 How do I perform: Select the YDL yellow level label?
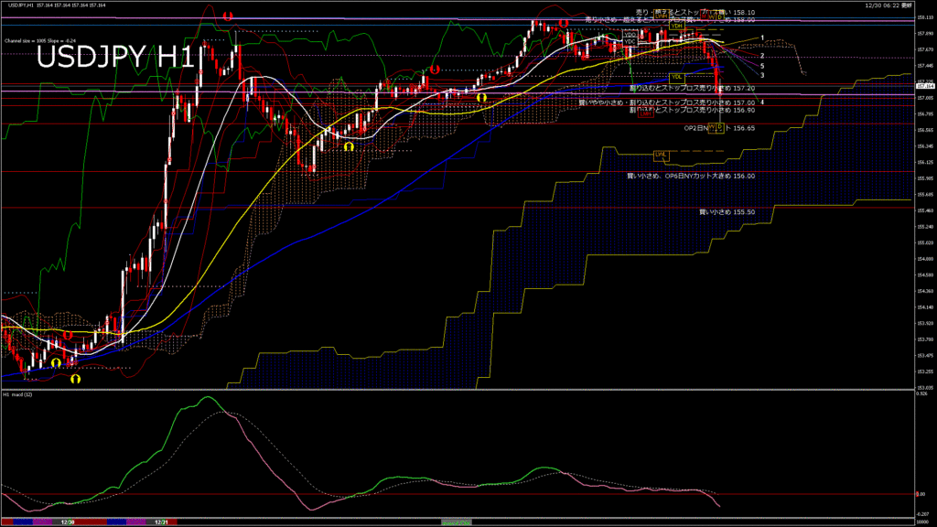676,77
